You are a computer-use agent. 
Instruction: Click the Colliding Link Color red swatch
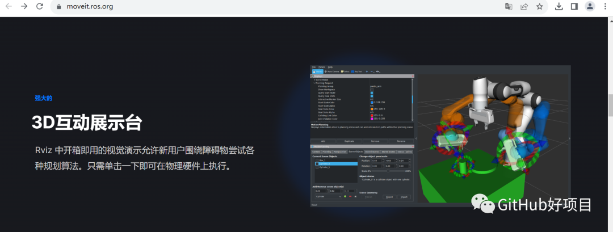372,115
